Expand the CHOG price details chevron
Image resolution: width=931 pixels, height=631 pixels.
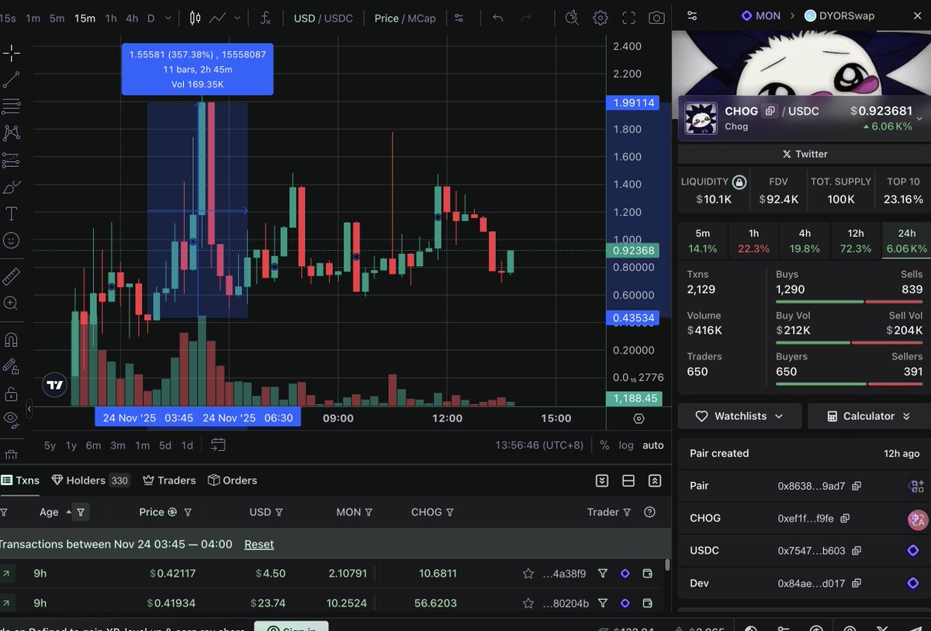point(919,119)
